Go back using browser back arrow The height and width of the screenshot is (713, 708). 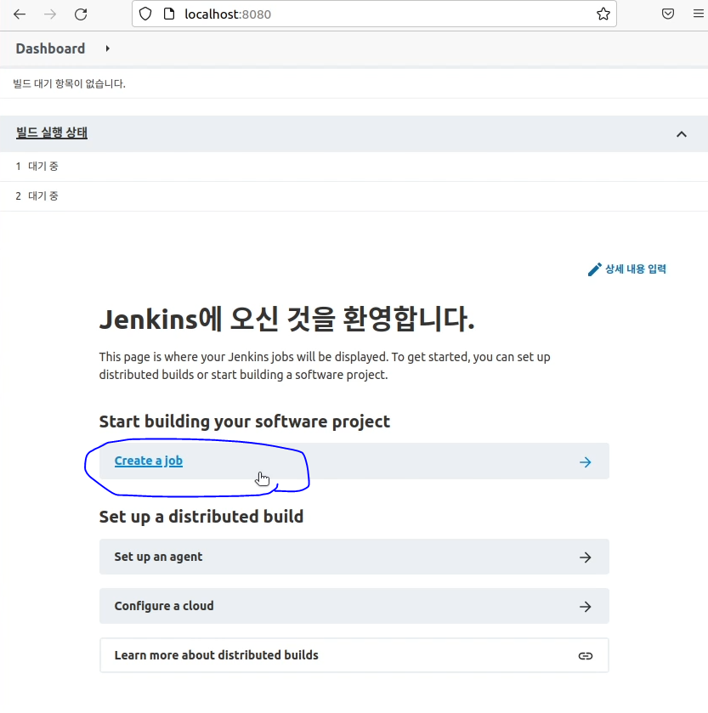pos(20,14)
